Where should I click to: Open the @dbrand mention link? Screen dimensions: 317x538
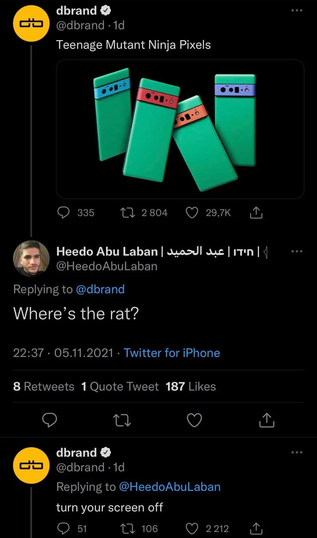pos(102,289)
